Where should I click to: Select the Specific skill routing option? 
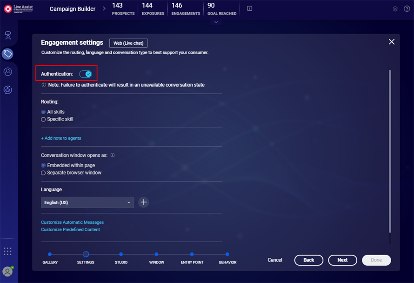coord(43,119)
